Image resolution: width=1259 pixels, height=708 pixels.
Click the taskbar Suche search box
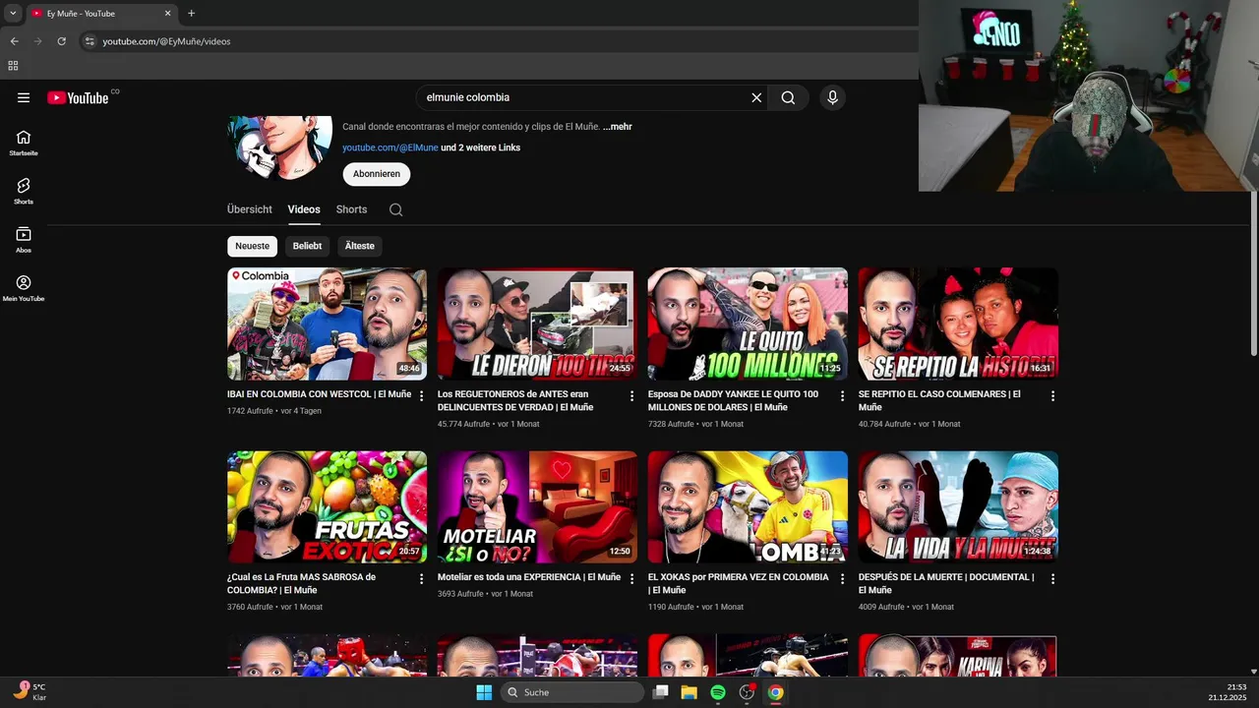[x=572, y=692]
